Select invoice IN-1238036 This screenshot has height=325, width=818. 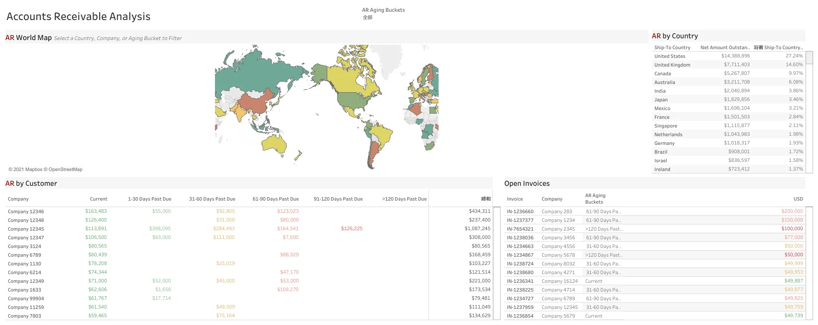click(520, 238)
